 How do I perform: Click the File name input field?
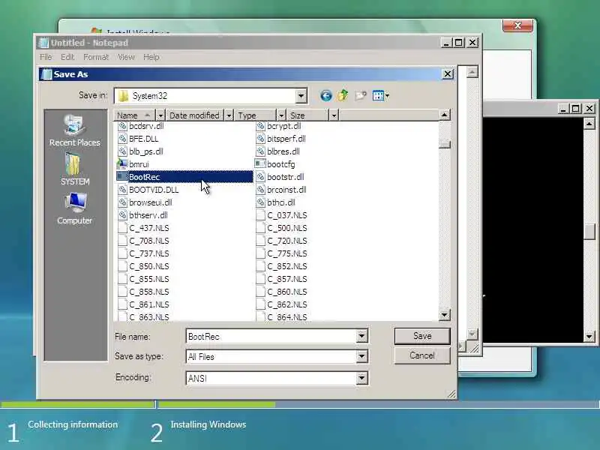[271, 336]
